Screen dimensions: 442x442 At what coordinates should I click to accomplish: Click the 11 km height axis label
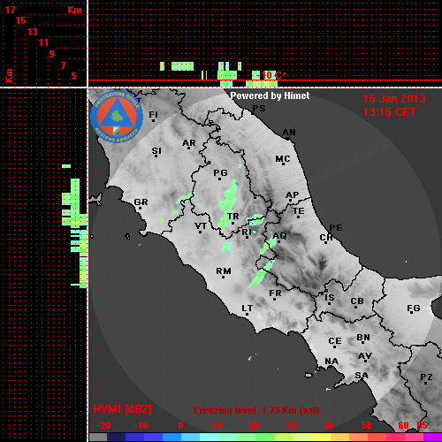pyautogui.click(x=43, y=42)
